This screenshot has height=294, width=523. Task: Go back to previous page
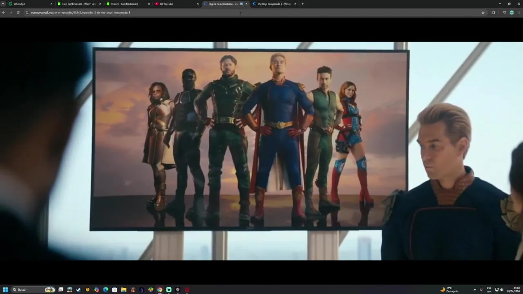click(3, 13)
